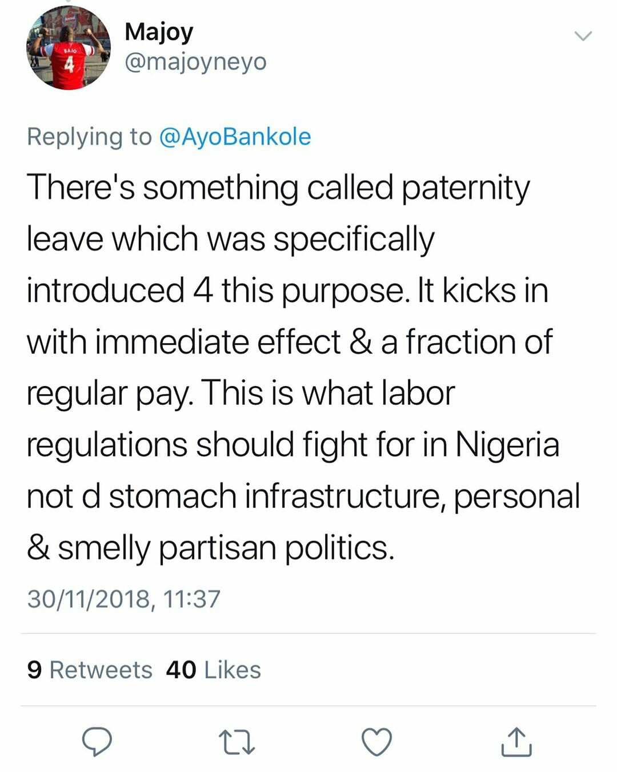Like the tweet by tapping the heart icon
The height and width of the screenshot is (772, 617).
[377, 742]
